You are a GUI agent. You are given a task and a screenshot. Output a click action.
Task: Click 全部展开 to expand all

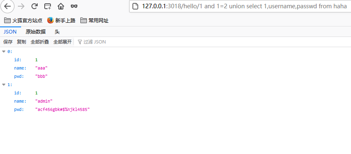coord(63,42)
